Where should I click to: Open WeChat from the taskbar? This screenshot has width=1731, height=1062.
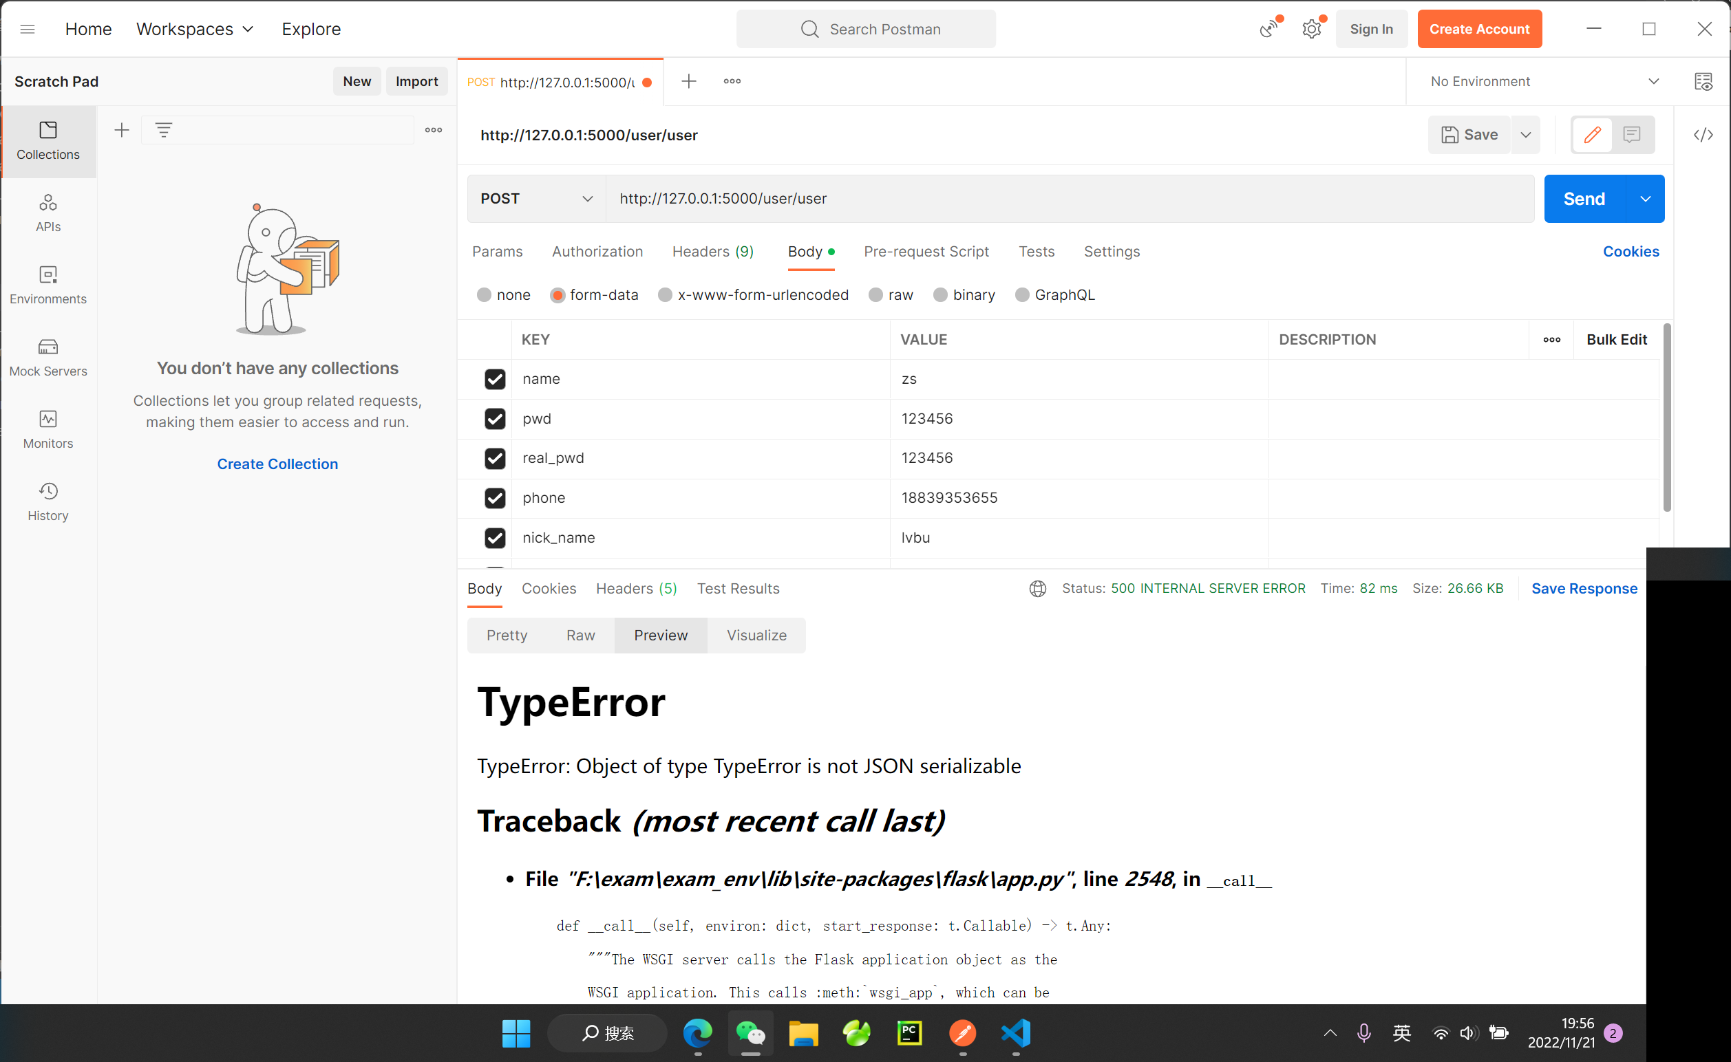(x=750, y=1033)
